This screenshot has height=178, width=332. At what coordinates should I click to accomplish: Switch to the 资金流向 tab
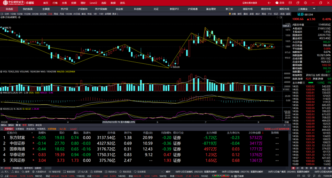(x=30, y=129)
